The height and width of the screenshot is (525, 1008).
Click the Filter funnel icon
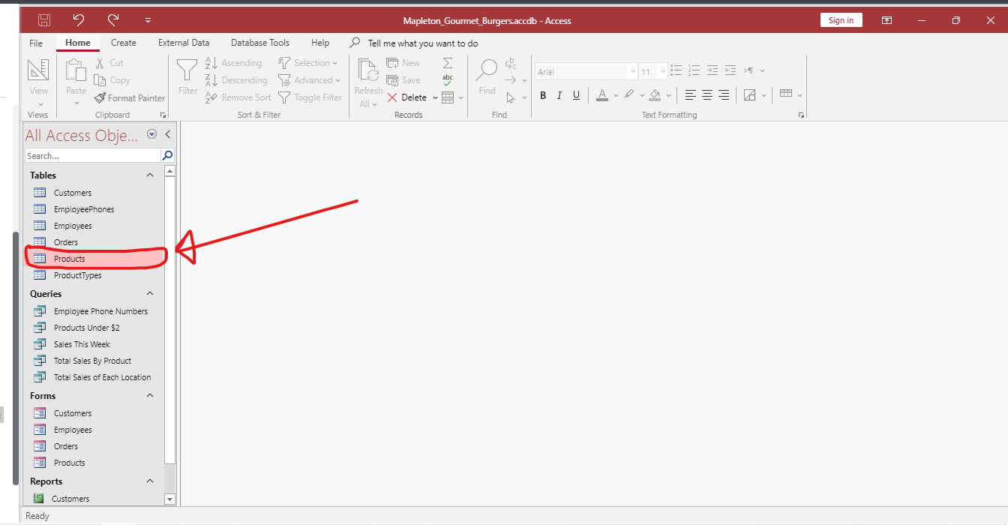click(x=187, y=70)
